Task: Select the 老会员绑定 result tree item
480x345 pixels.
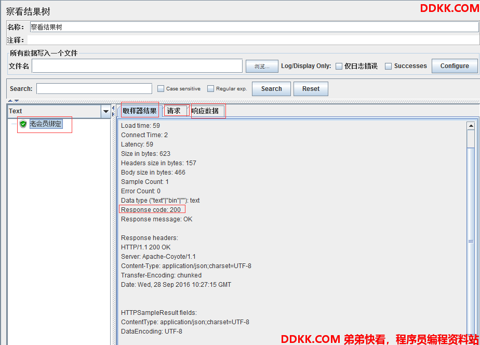Action: click(x=46, y=124)
